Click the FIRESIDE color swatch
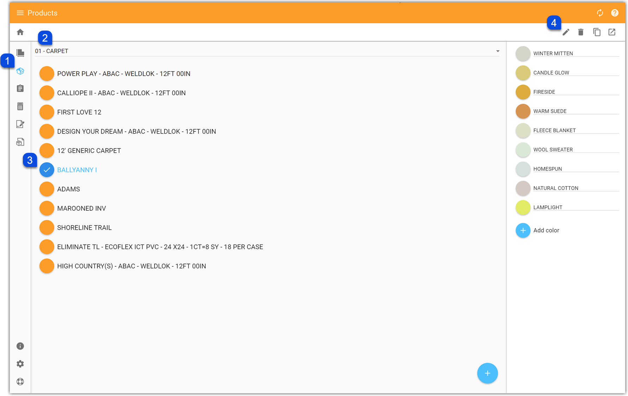628x396 pixels. [x=523, y=92]
